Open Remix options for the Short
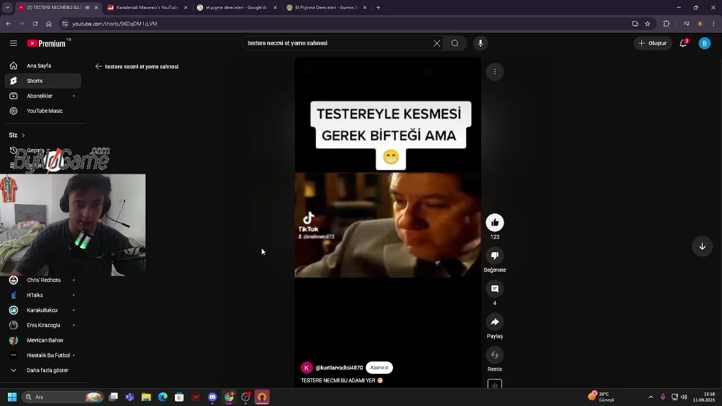 pos(495,355)
